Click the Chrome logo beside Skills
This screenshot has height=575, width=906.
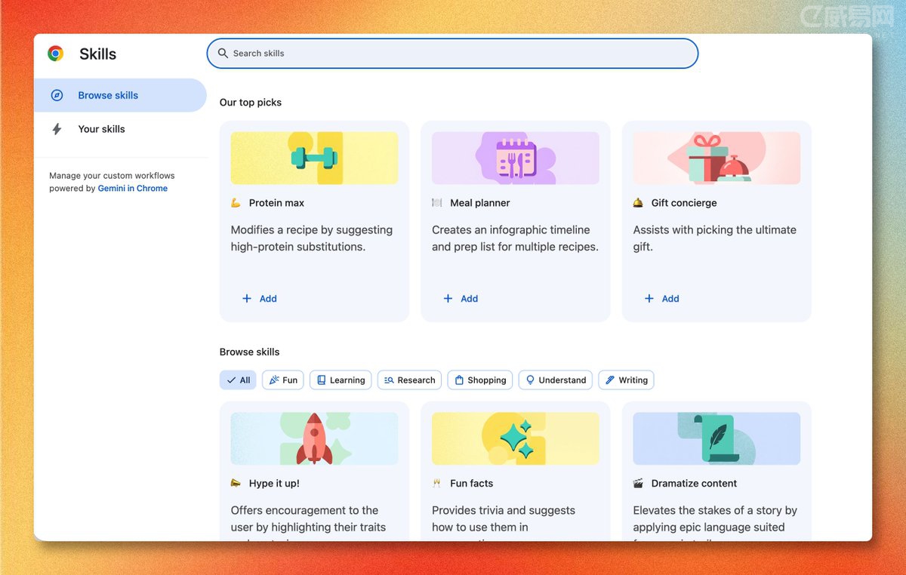[55, 54]
